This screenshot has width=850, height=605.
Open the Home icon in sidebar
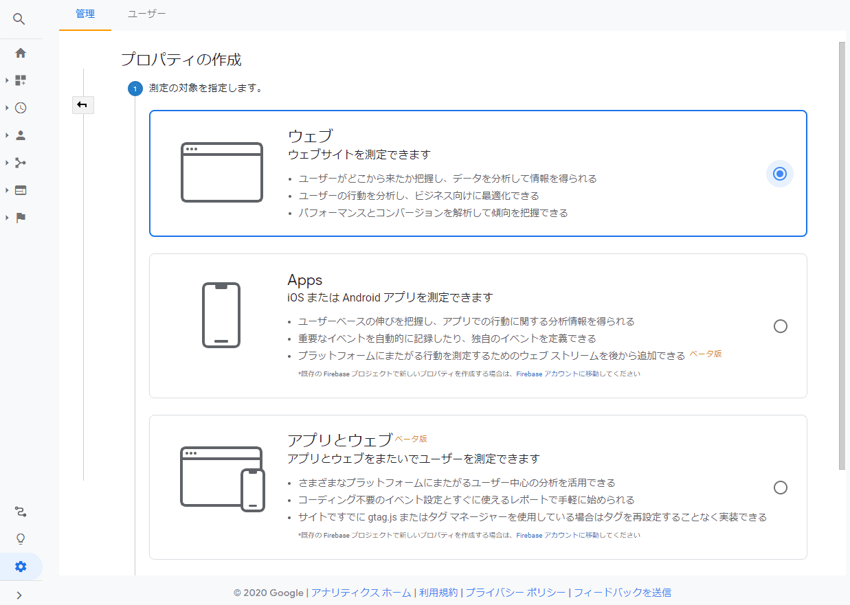click(21, 53)
